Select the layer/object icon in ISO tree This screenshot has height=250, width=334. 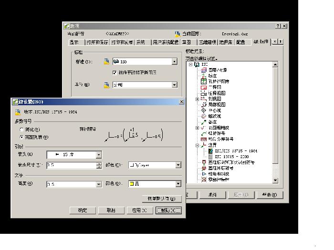pyautogui.click(x=204, y=70)
